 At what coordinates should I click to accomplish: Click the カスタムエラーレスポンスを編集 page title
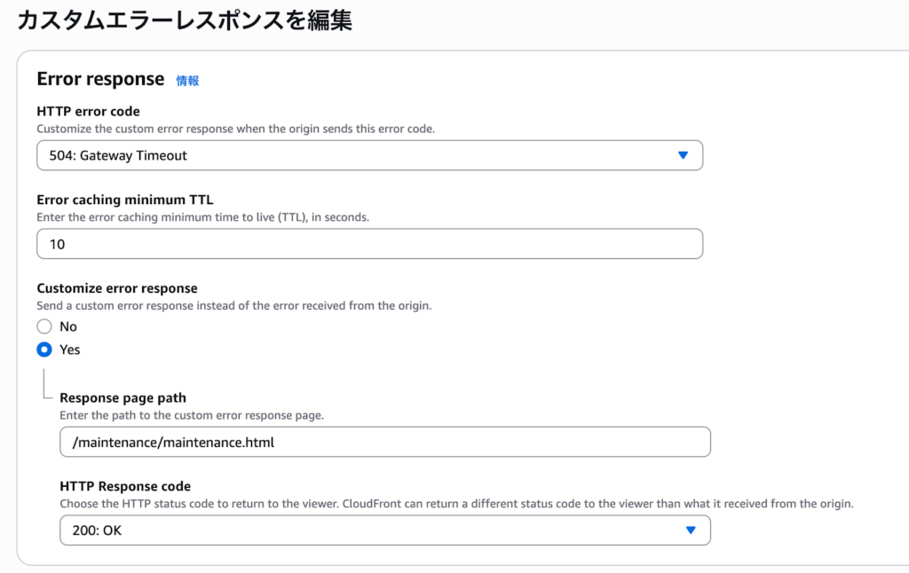pos(185,20)
